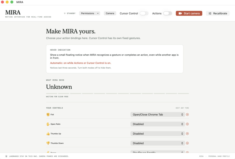
Task: Click the Recalibrate button
Action: click(218, 13)
